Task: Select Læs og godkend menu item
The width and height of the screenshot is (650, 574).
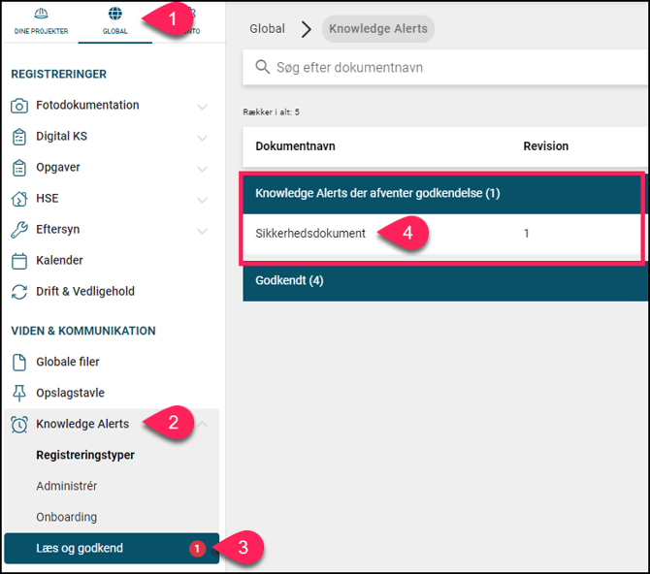Action: tap(80, 548)
